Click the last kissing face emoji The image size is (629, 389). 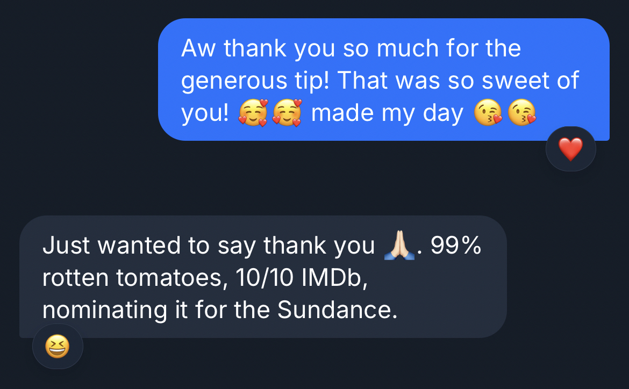pyautogui.click(x=522, y=113)
